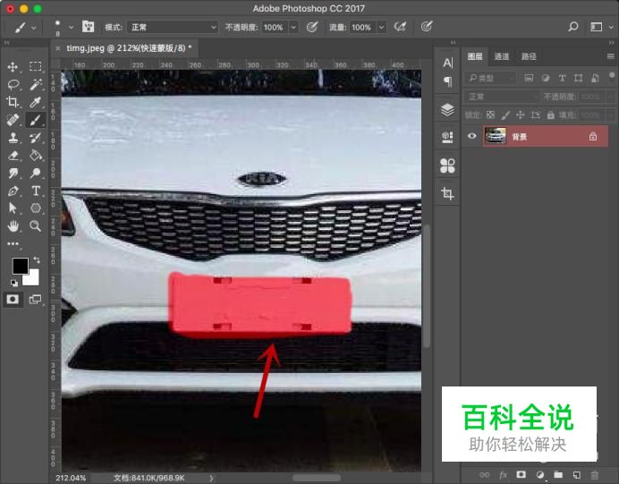Filter layers by shape layers
619x484 pixels.
click(579, 78)
